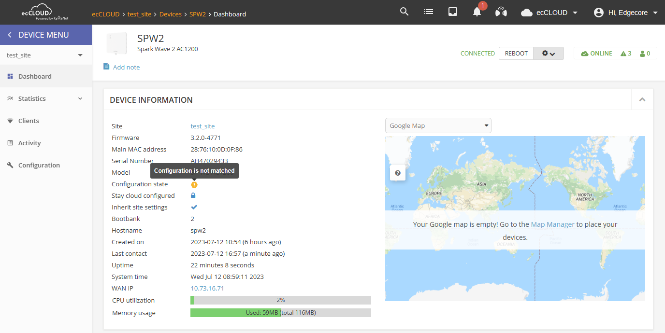Toggle the Inherit site settings checkmark

click(194, 207)
